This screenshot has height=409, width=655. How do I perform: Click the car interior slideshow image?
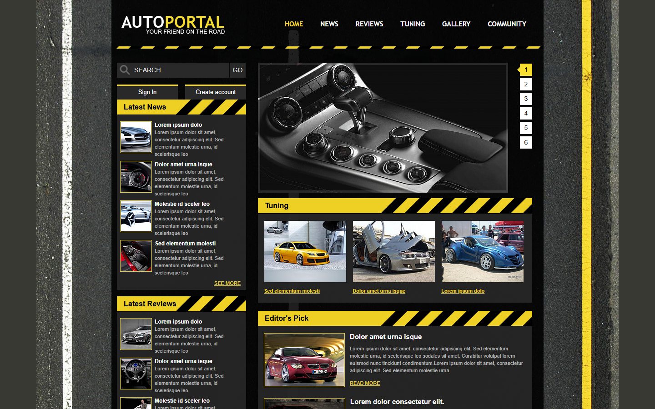click(x=383, y=128)
